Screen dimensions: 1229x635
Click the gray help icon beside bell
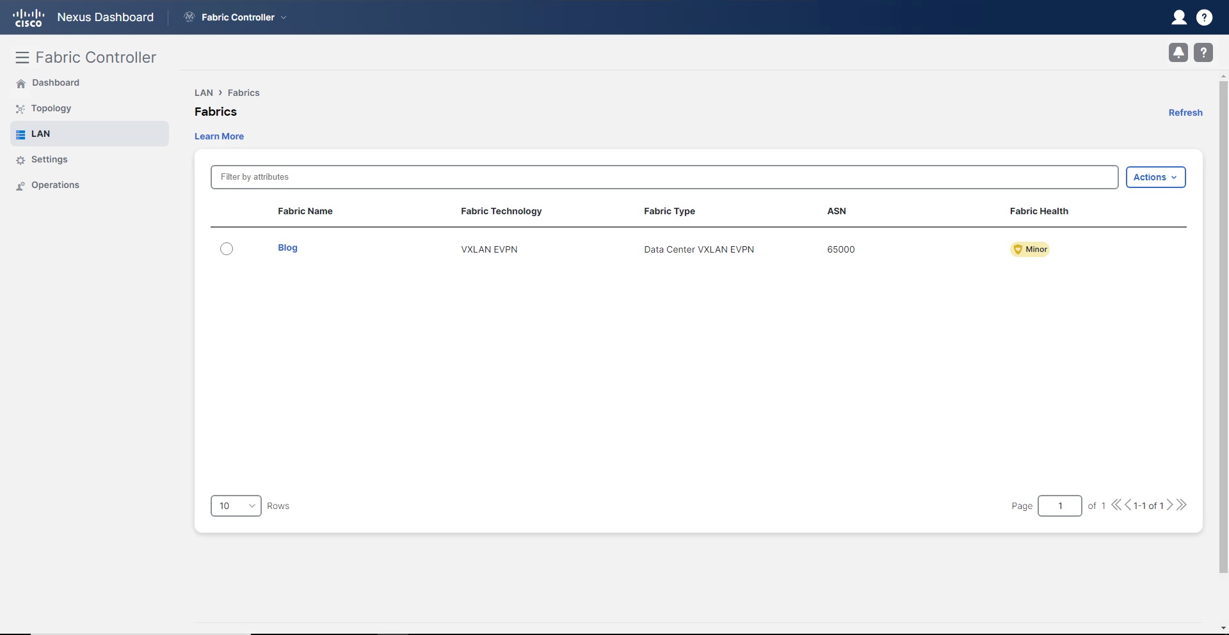click(1203, 52)
